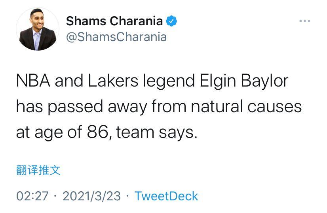Open the TweetDeck source link
The height and width of the screenshot is (213, 327).
[166, 196]
